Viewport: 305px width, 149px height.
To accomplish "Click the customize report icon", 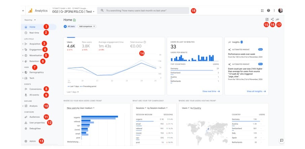I will 267,20.
